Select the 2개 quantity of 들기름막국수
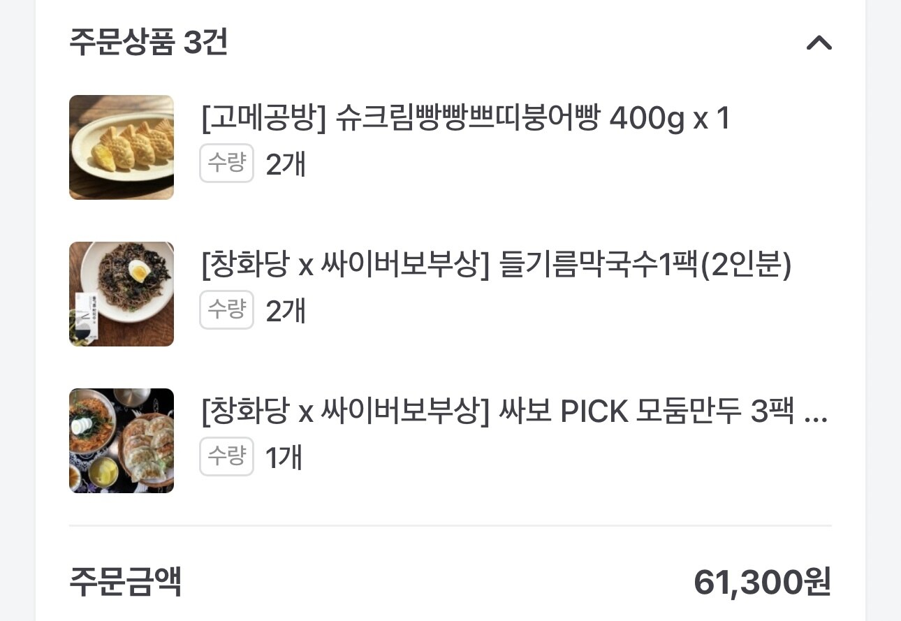The image size is (901, 621). (286, 312)
